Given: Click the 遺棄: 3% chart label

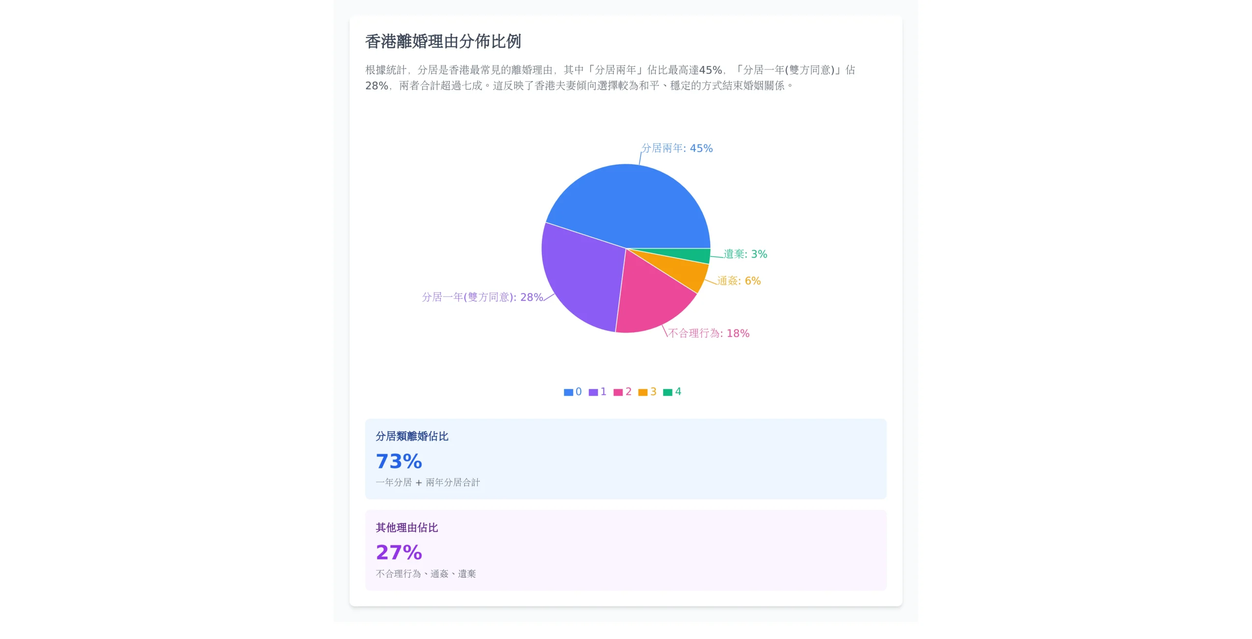Looking at the screenshot, I should coord(745,254).
